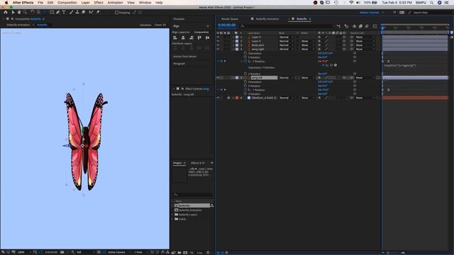Click the align vertical centers icon
The width and height of the screenshot is (454, 255).
point(207,38)
